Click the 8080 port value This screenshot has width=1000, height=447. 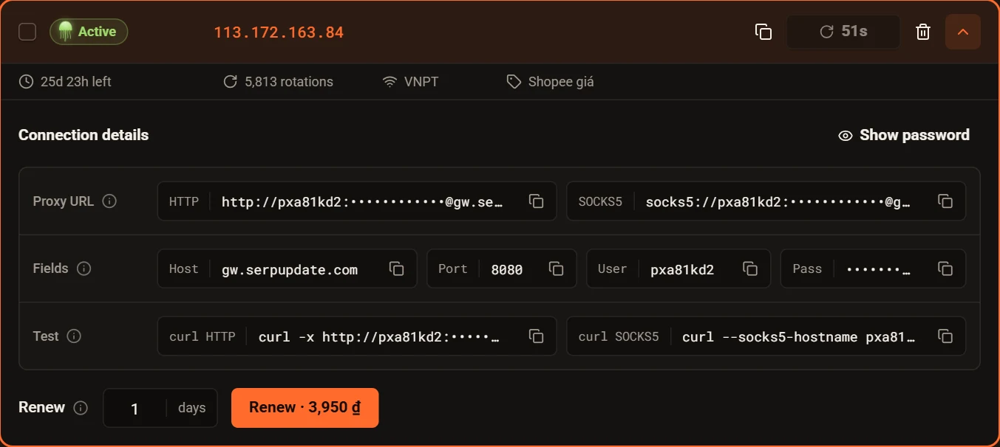(507, 270)
